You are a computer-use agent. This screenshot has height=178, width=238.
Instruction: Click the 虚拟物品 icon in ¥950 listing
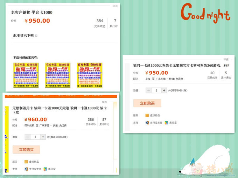[147, 116]
